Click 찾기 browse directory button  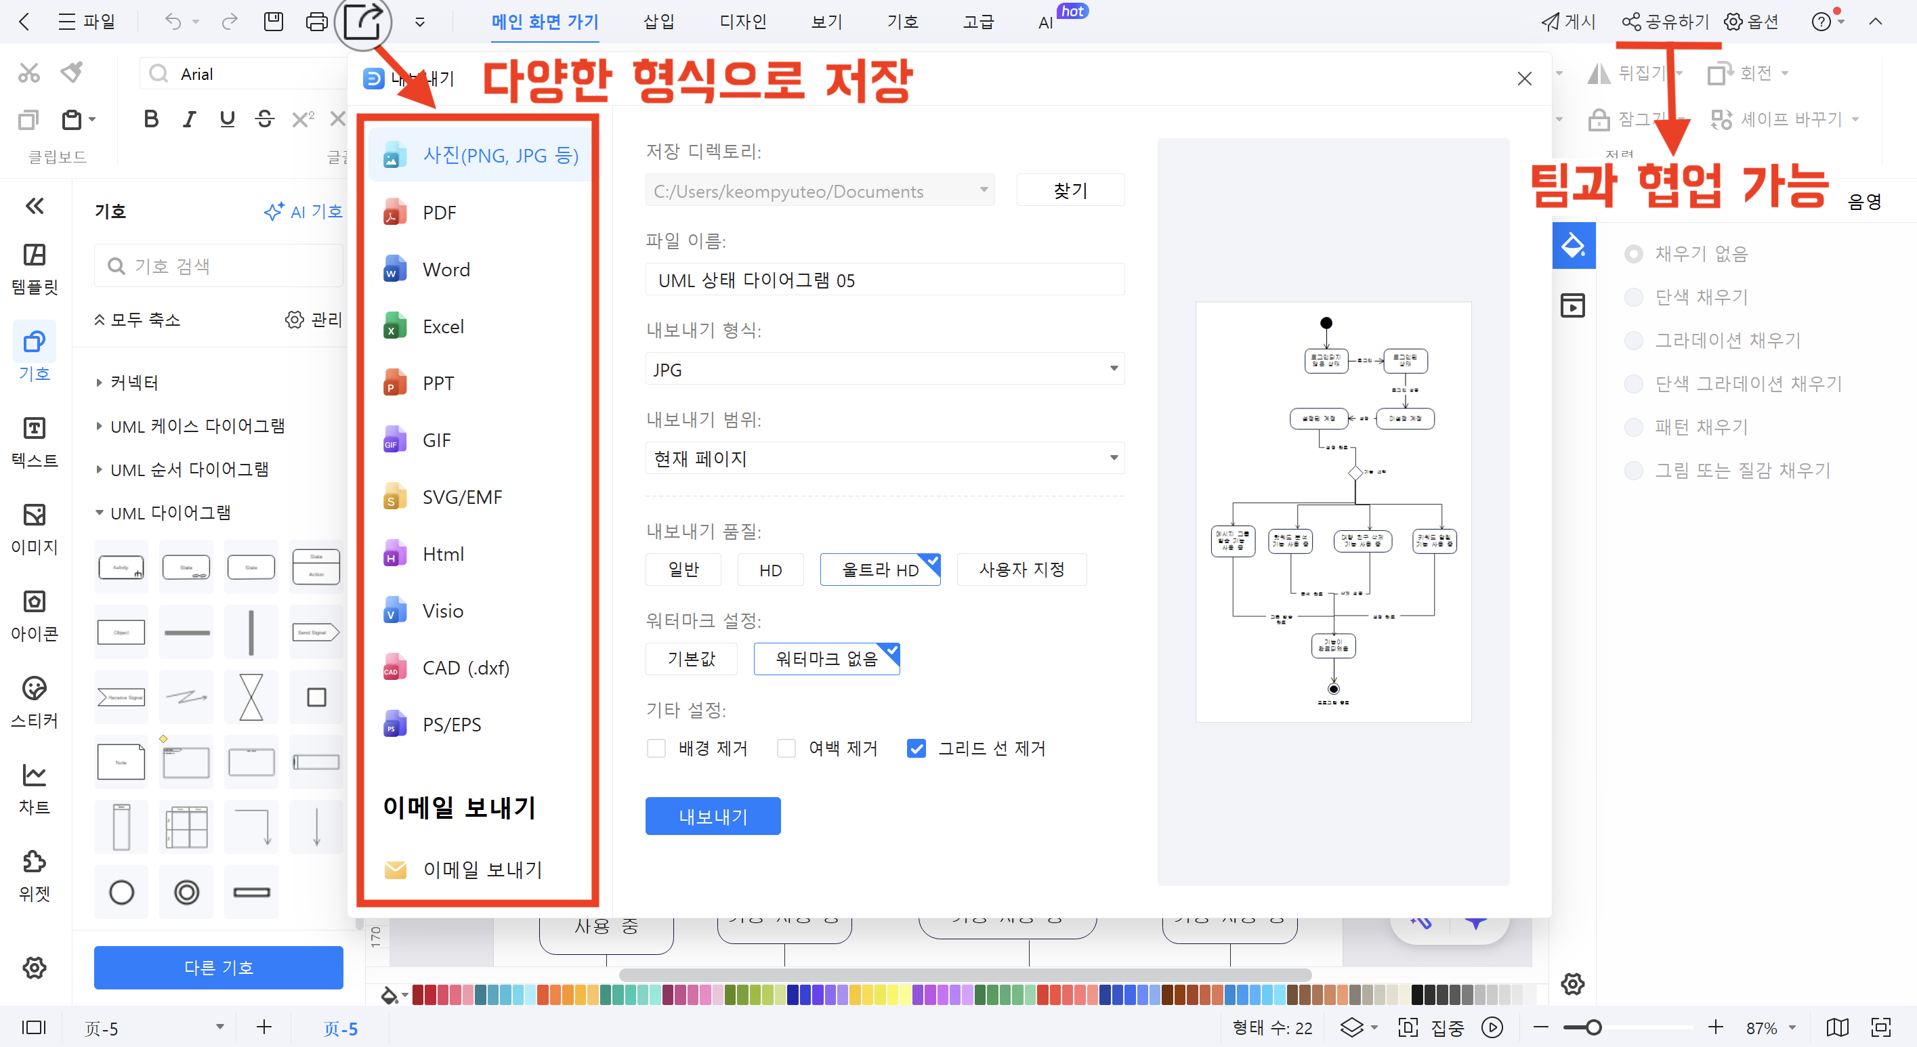(1070, 190)
